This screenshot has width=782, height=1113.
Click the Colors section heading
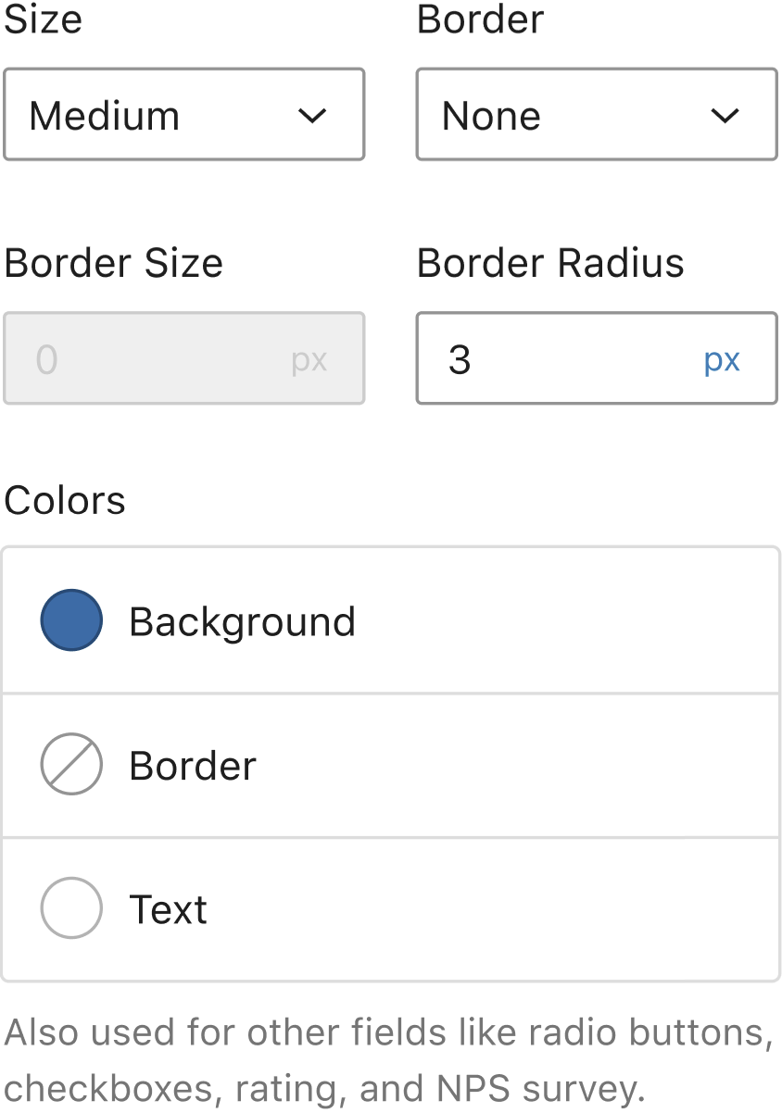pyautogui.click(x=65, y=501)
